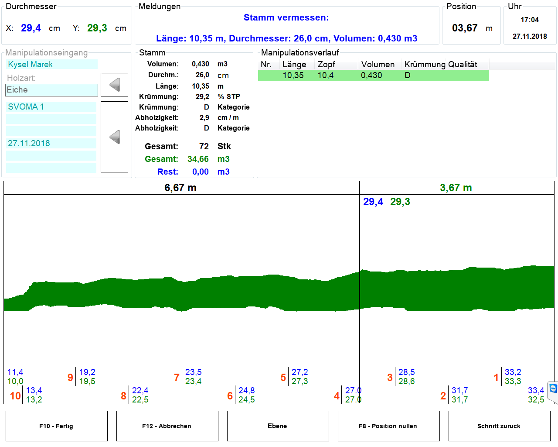Click the back arrow beside the SVOMA 1 list
This screenshot has height=447, width=558.
coord(114,137)
